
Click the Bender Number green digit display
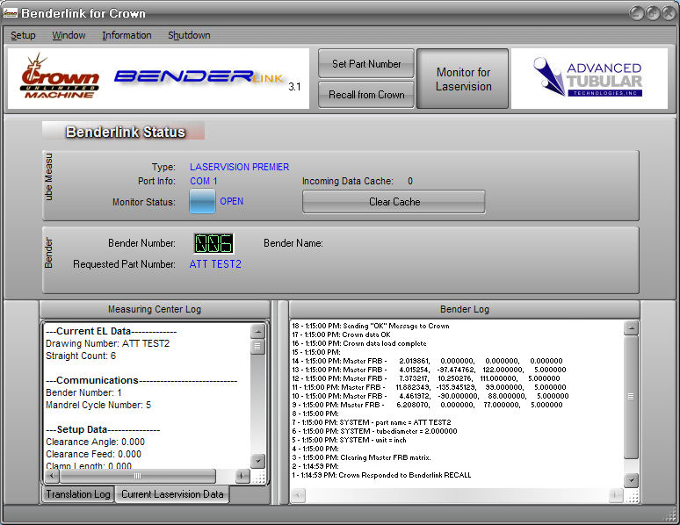(x=213, y=243)
